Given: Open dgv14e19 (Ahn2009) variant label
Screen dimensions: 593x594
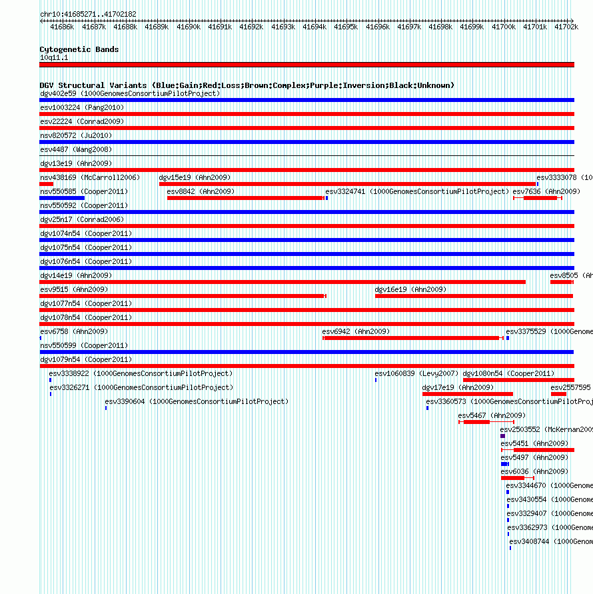Looking at the screenshot, I should (76, 276).
